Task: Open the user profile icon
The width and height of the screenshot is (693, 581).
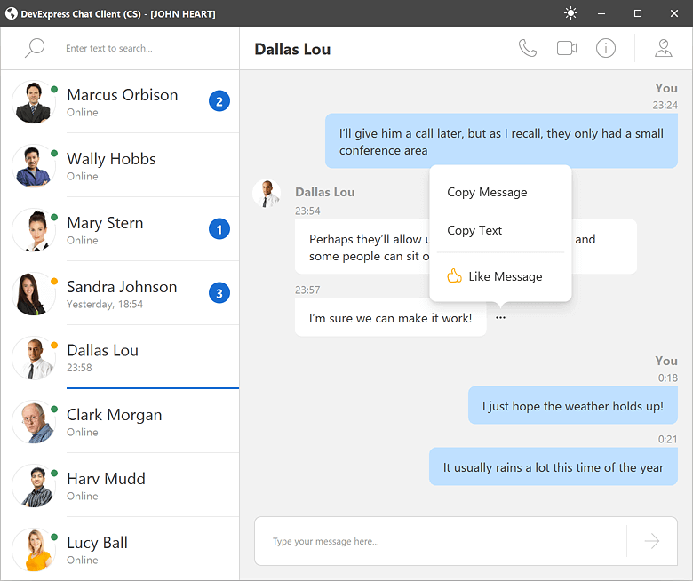Action: tap(663, 48)
